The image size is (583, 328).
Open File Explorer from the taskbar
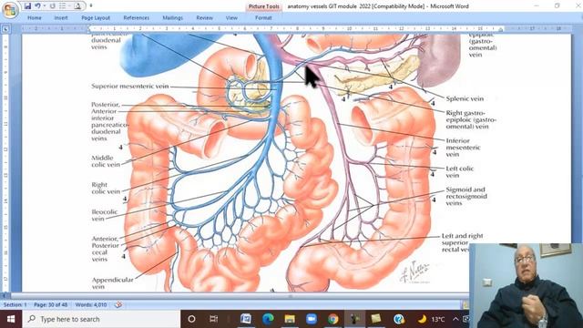[290, 319]
